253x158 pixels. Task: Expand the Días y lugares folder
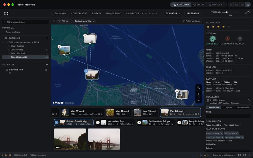click(x=6, y=46)
